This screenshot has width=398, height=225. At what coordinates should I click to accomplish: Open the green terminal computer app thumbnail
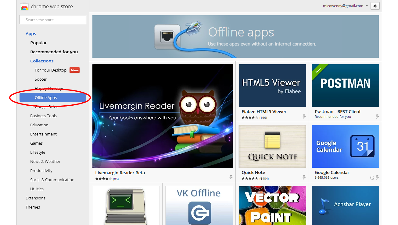coord(126,206)
